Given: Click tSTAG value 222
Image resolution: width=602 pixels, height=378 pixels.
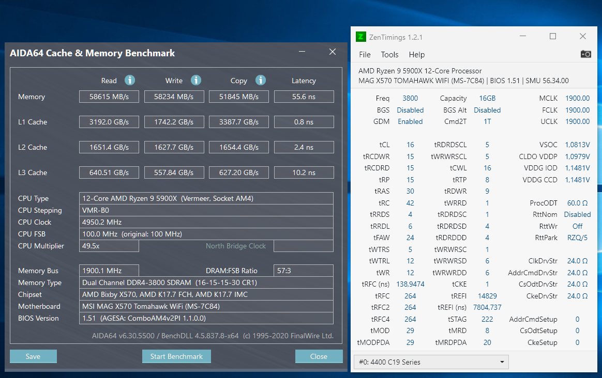Looking at the screenshot, I should (487, 319).
